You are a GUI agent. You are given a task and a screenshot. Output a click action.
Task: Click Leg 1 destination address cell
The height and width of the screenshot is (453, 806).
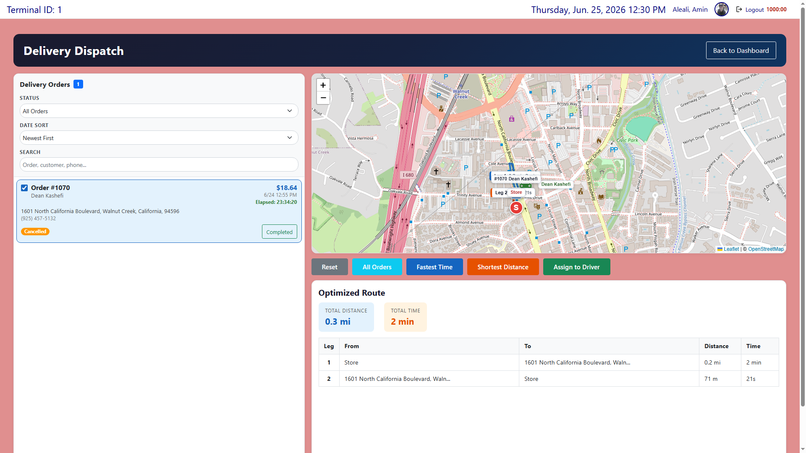tap(609, 362)
